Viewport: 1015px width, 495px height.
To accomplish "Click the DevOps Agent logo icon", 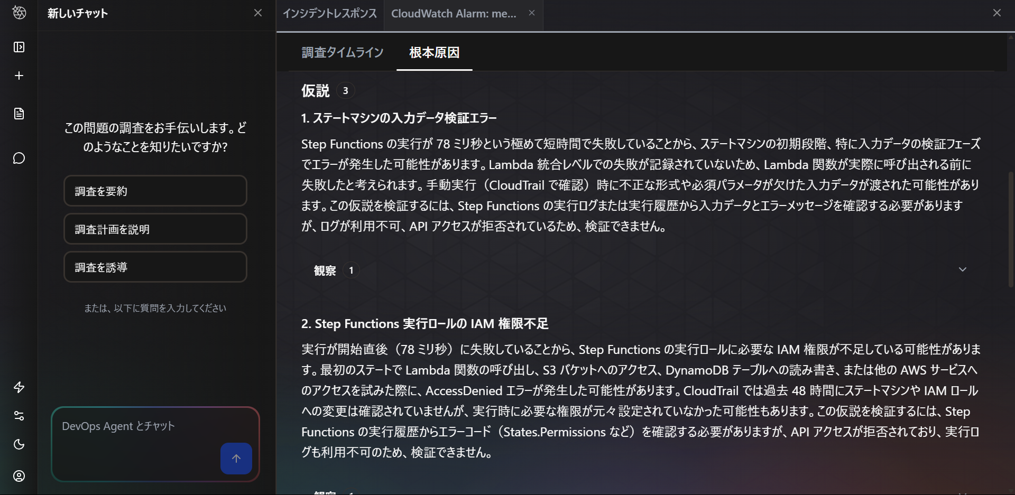I will click(19, 13).
